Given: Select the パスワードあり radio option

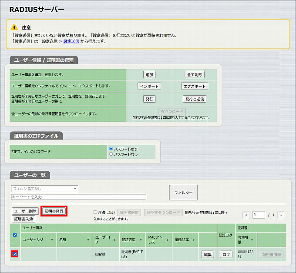Looking at the screenshot, I should pos(111,149).
